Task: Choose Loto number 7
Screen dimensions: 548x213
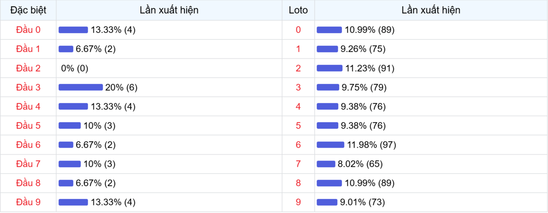Action: (298, 164)
